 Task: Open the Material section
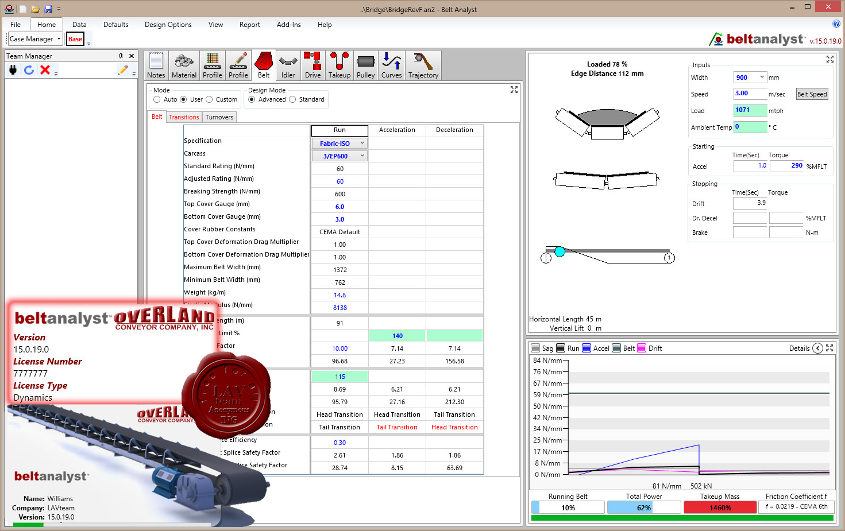point(184,65)
